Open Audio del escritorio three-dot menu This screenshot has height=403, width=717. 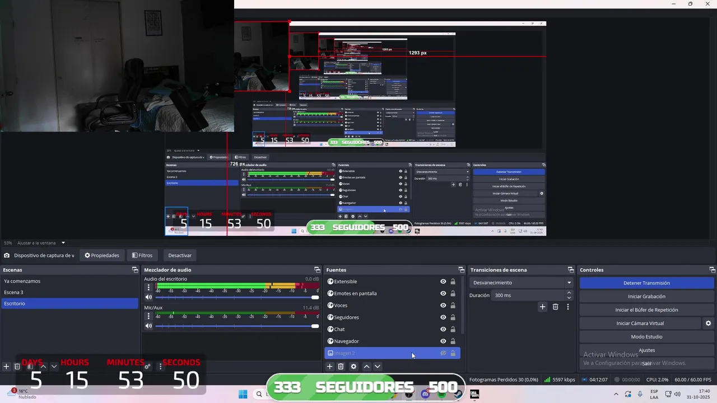[x=148, y=287]
